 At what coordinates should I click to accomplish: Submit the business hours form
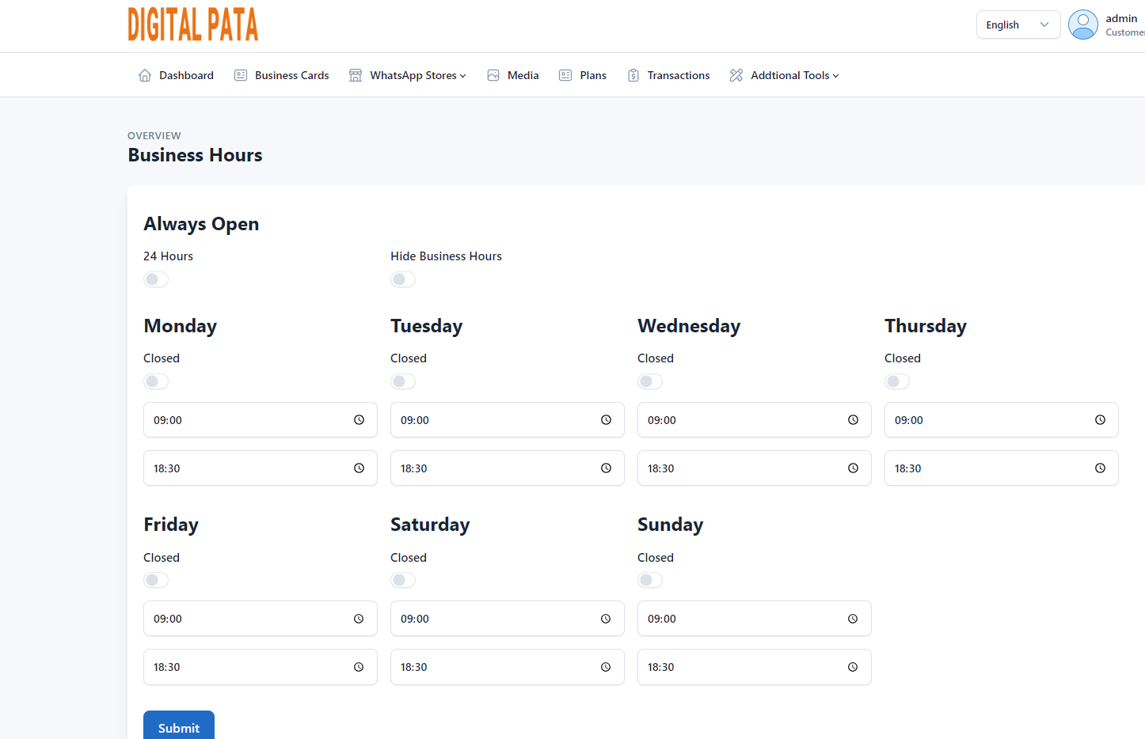pyautogui.click(x=179, y=726)
